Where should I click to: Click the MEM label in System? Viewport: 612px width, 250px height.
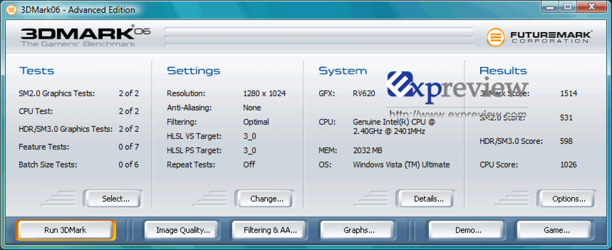pyautogui.click(x=328, y=151)
